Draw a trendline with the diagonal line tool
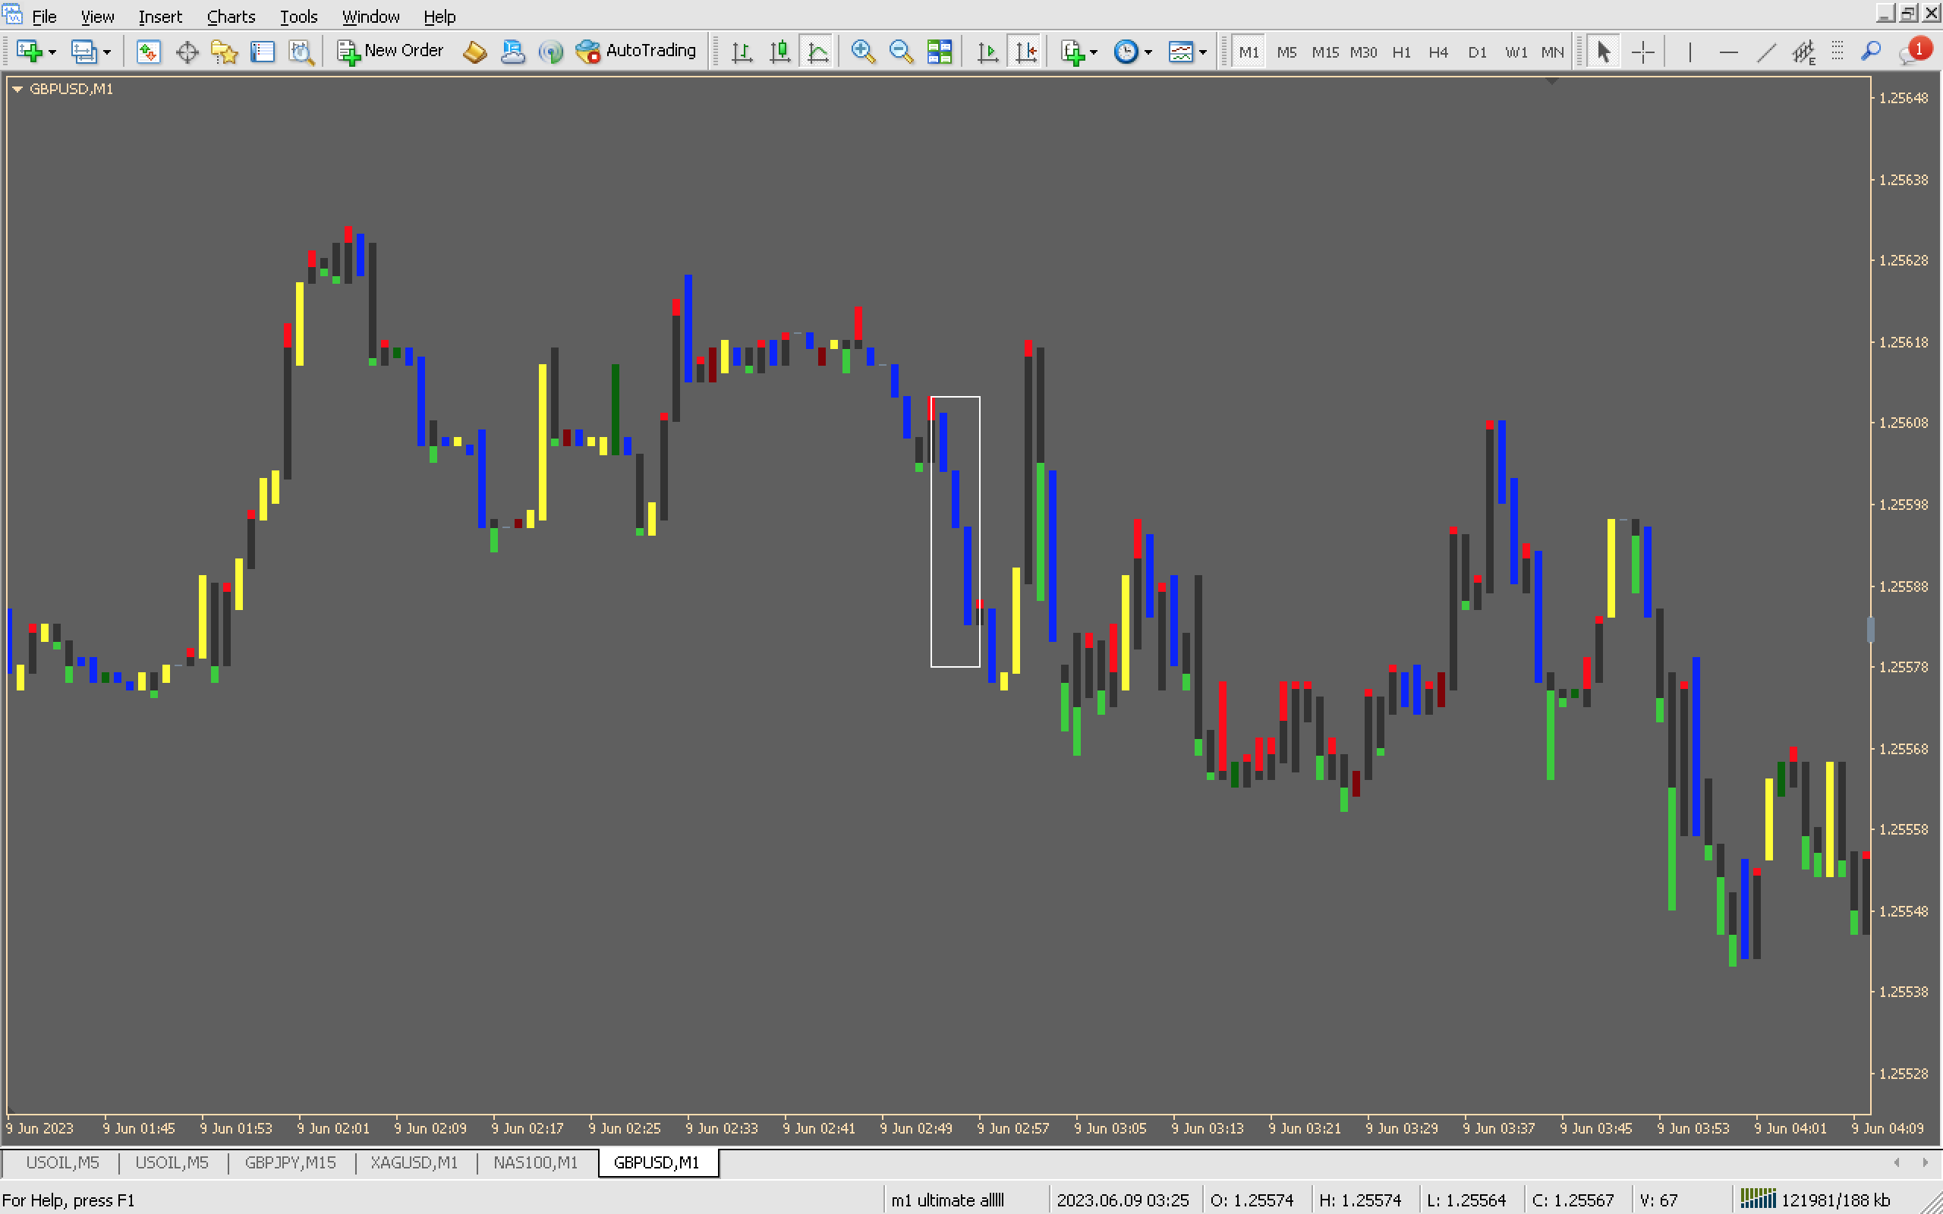The width and height of the screenshot is (1943, 1214). click(1765, 52)
